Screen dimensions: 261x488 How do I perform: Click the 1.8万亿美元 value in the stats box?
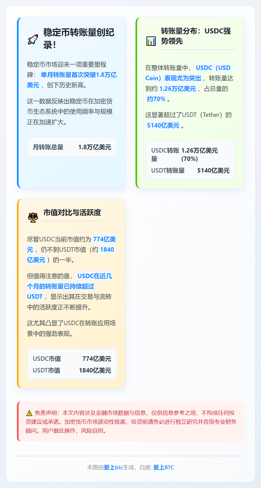[x=95, y=147]
